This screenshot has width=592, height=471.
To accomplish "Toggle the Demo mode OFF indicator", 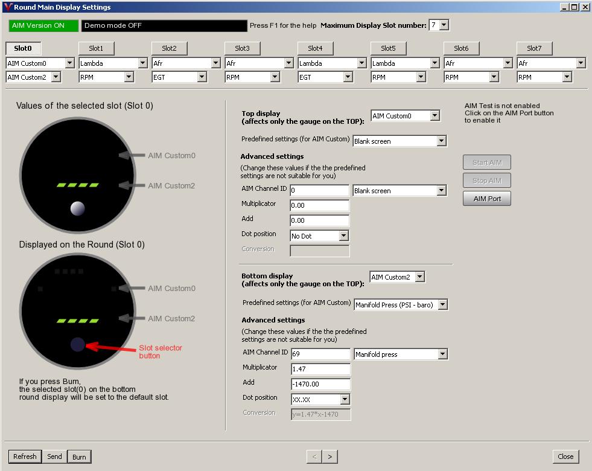I will (164, 26).
